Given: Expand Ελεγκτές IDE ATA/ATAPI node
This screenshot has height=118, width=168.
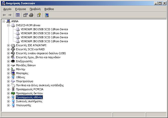Looking at the screenshot, I should pos(8,45).
